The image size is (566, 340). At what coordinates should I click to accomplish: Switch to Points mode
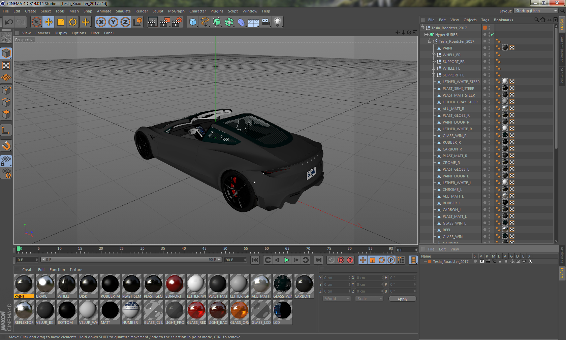click(x=6, y=90)
